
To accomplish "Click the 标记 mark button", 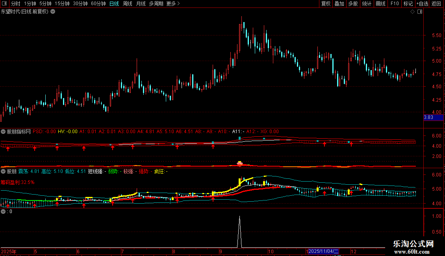I will coord(408,4).
